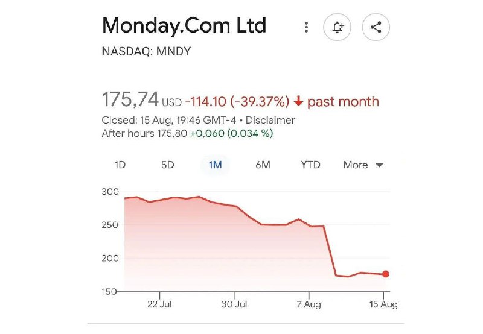Image resolution: width=483 pixels, height=334 pixels.
Task: Click the share icon button
Action: tap(376, 27)
